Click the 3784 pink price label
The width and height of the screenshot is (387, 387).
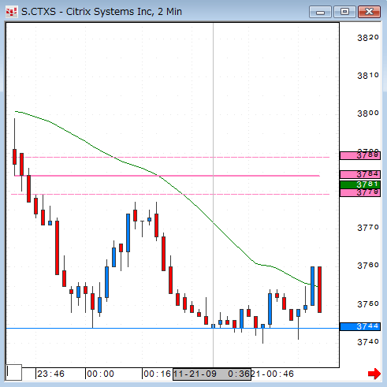(x=360, y=174)
